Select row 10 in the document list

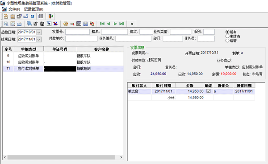63,62
